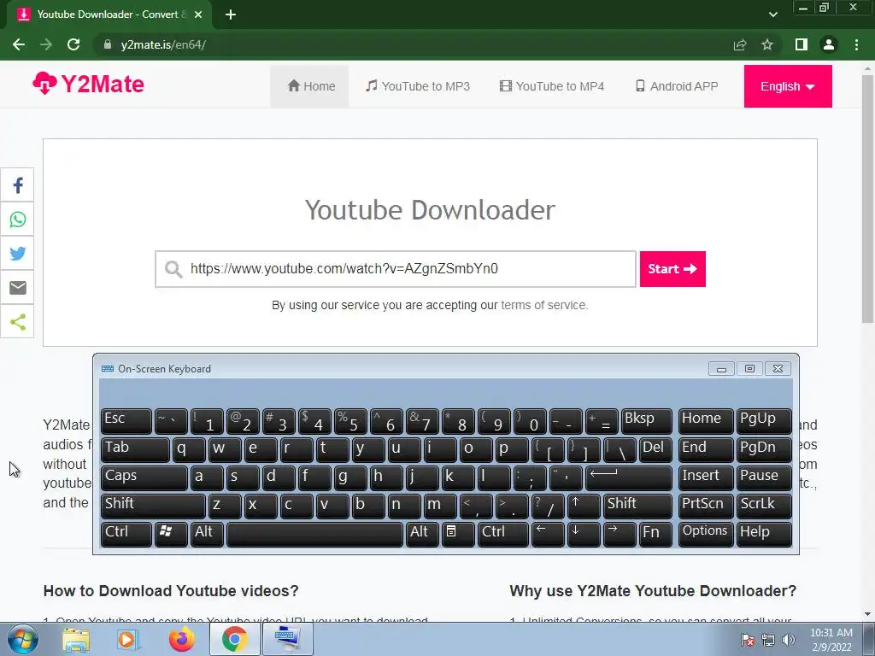Share page via Twitter sidebar icon
This screenshot has height=656, width=875.
[x=17, y=253]
